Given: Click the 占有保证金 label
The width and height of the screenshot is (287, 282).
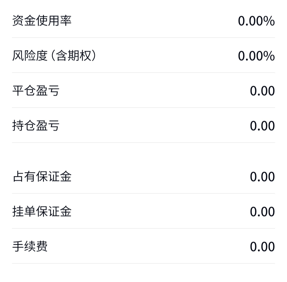Looking at the screenshot, I should pyautogui.click(x=42, y=177).
